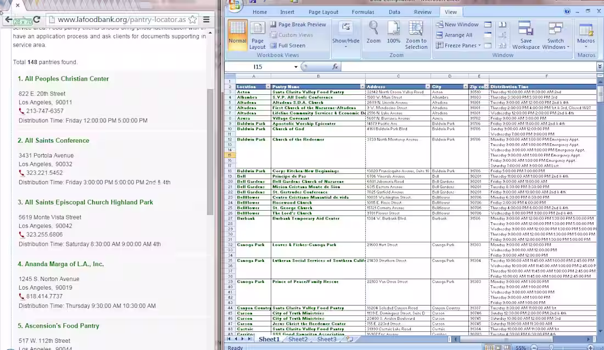Open All Saints Episcopal Church Highland Park

point(89,202)
